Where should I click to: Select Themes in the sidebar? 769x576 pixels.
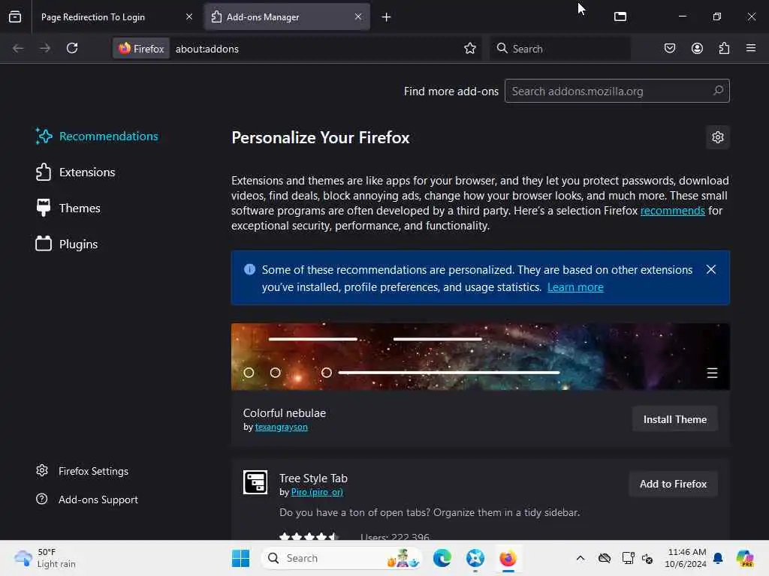click(68, 208)
